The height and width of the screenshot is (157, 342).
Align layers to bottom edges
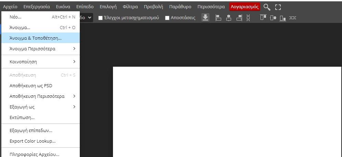283,18
